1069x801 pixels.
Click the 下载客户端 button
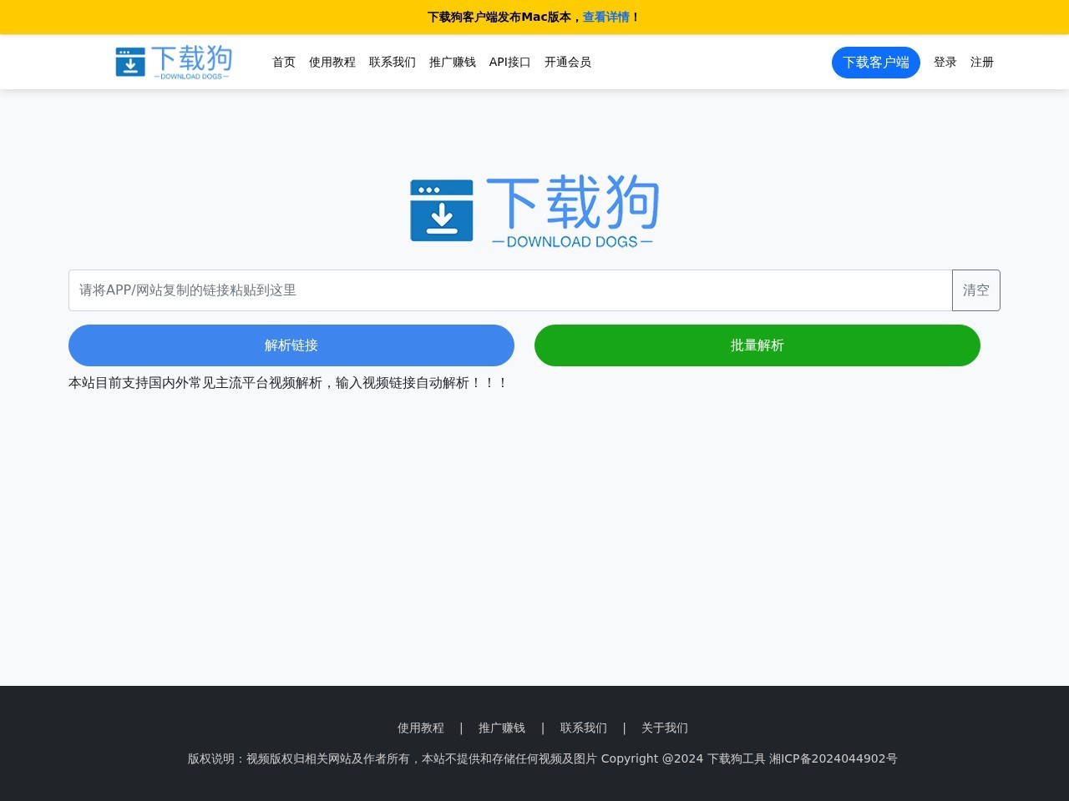click(875, 62)
